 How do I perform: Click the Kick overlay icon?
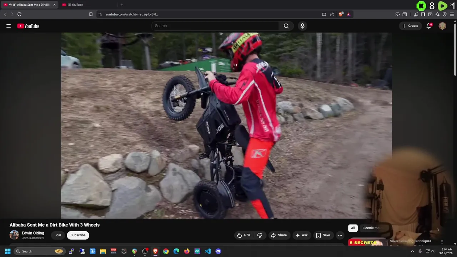422,6
